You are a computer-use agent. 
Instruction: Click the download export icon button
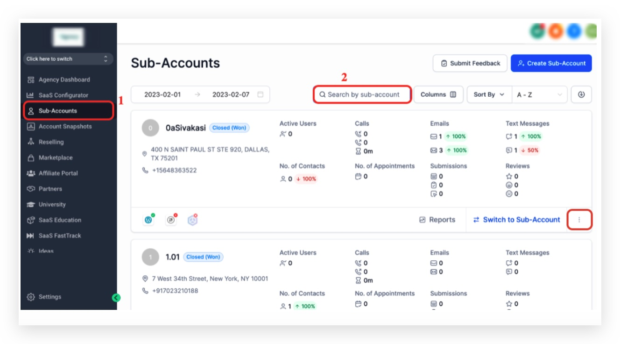[581, 94]
